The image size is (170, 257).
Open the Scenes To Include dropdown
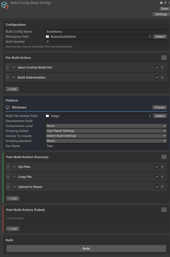[x=106, y=136]
